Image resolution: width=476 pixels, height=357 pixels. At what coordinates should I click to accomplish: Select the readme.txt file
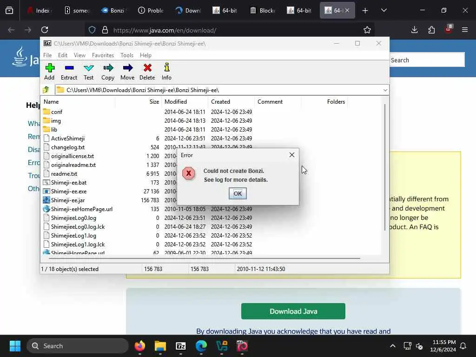64,174
